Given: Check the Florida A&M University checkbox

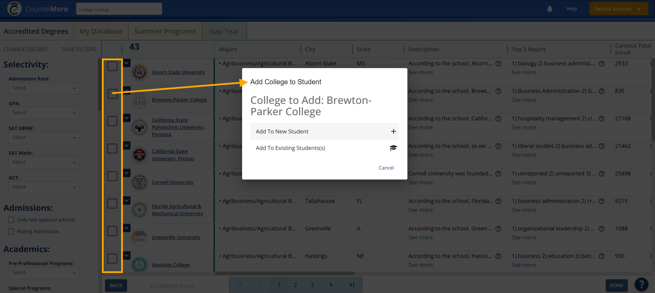Looking at the screenshot, I should tap(112, 204).
